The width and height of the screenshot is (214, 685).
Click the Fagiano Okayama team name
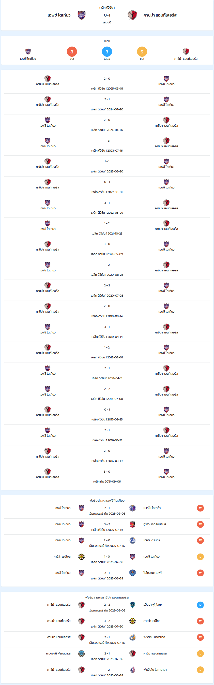coord(155,669)
